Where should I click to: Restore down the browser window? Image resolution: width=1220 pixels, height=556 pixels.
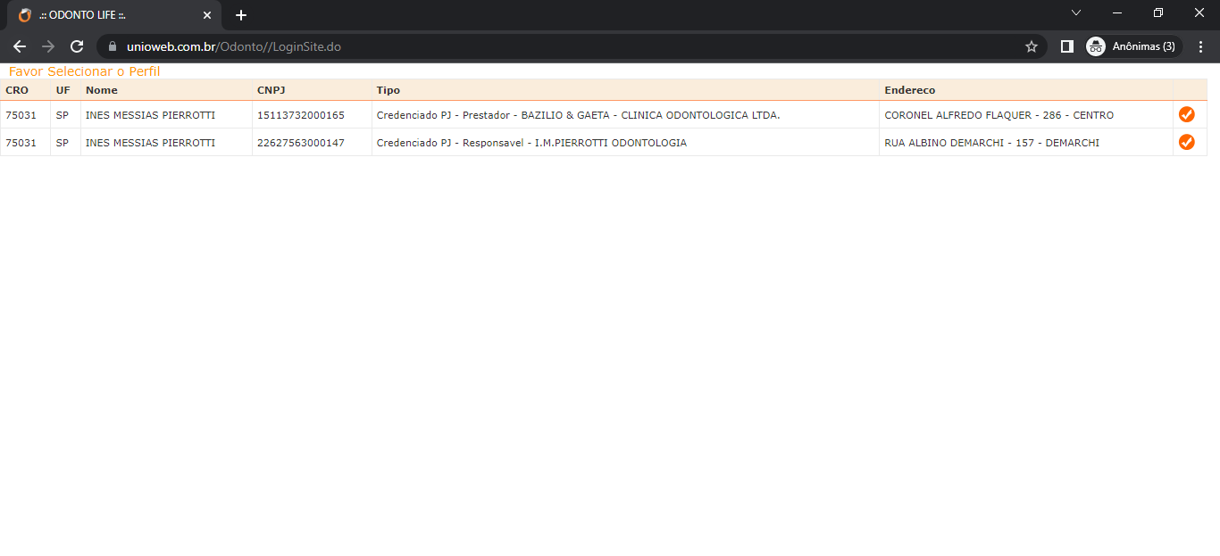coord(1158,12)
